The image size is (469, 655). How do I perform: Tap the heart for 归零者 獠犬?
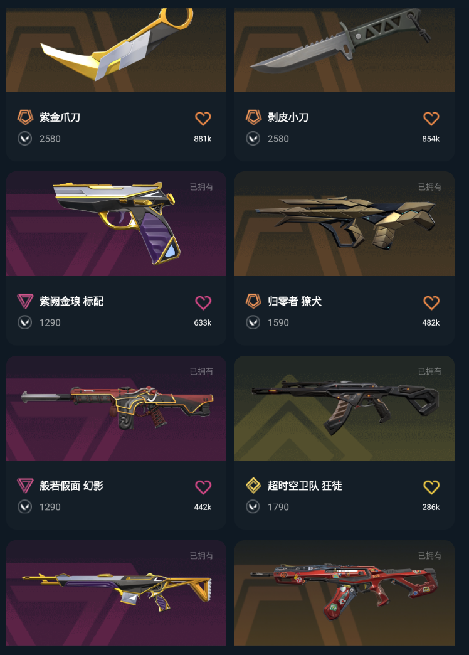[x=431, y=302]
